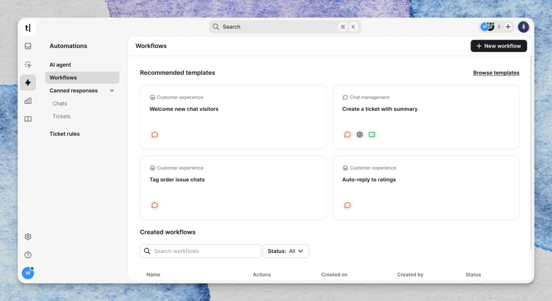This screenshot has height=301, width=552.
Task: Click the plus icon to invite teammates
Action: coord(508,27)
